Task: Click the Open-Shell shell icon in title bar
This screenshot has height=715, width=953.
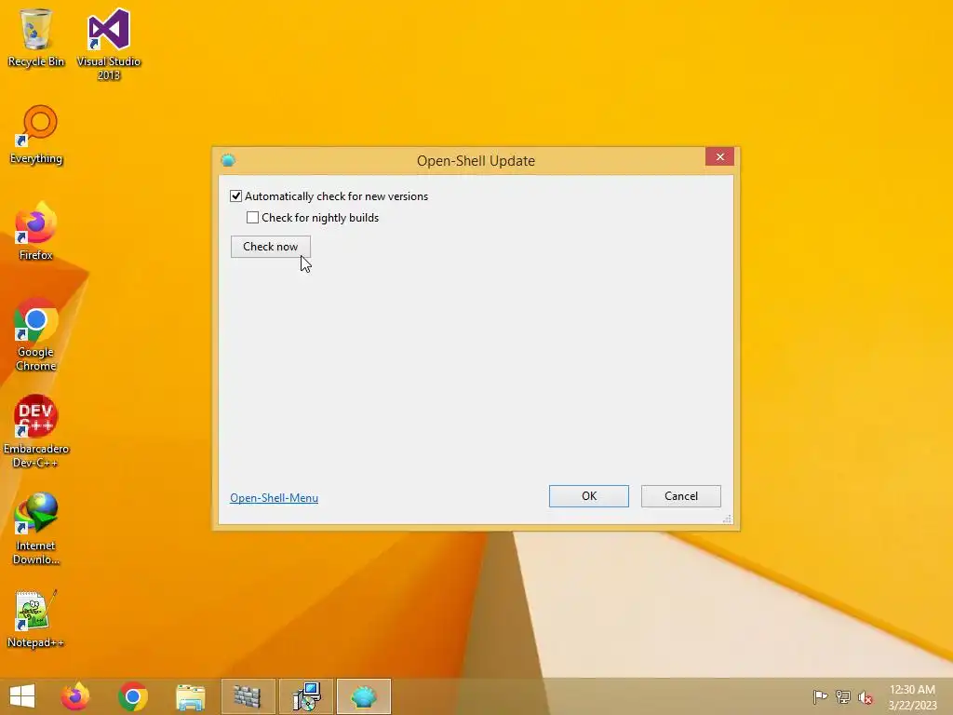Action: pos(228,160)
